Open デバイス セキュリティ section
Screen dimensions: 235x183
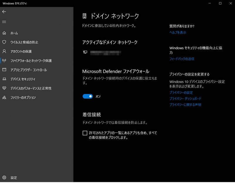[x=23, y=79]
